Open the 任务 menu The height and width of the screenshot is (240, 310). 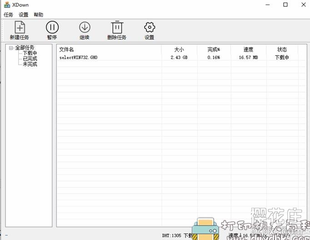8,15
